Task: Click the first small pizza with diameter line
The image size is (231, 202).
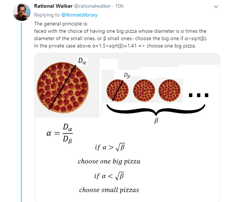Action: point(118,91)
